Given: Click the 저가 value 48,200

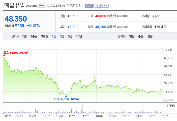Looking at the screenshot, I should [101, 27].
